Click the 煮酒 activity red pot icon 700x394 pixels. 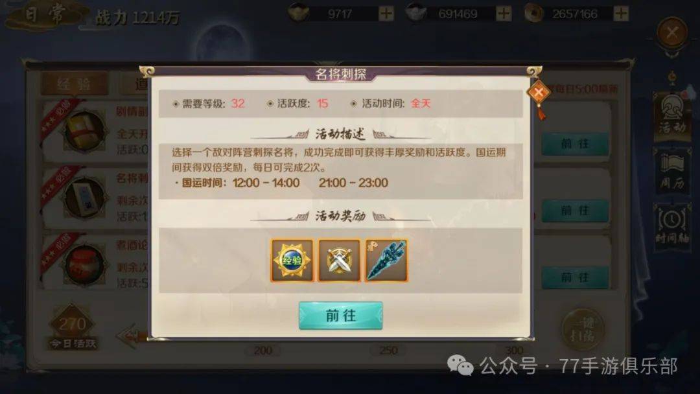(84, 264)
